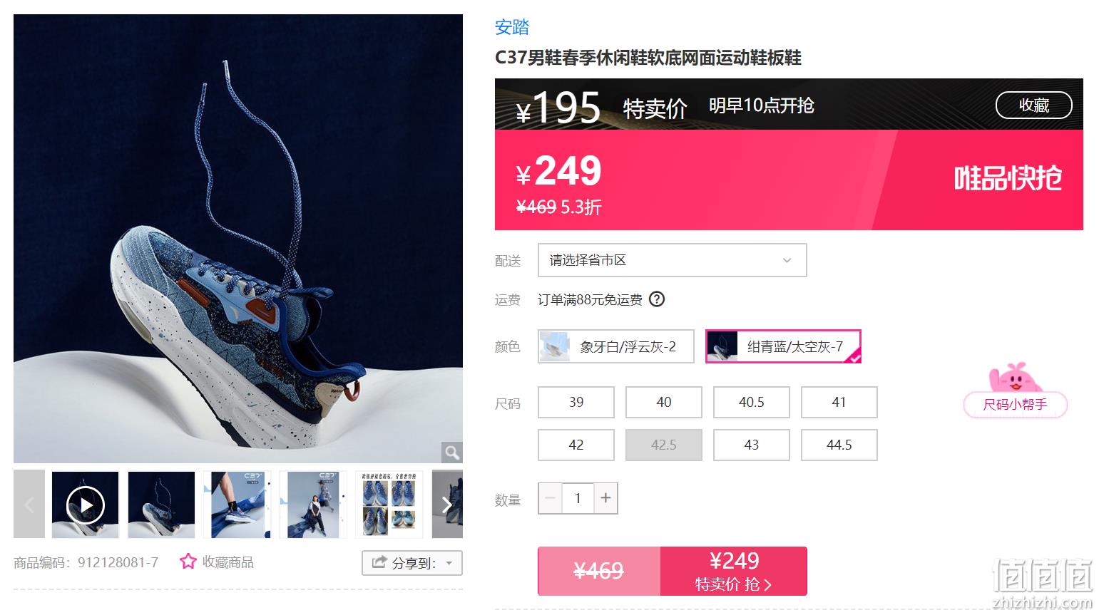
Task: Show previous thumbnails with left arrow
Action: [x=29, y=505]
